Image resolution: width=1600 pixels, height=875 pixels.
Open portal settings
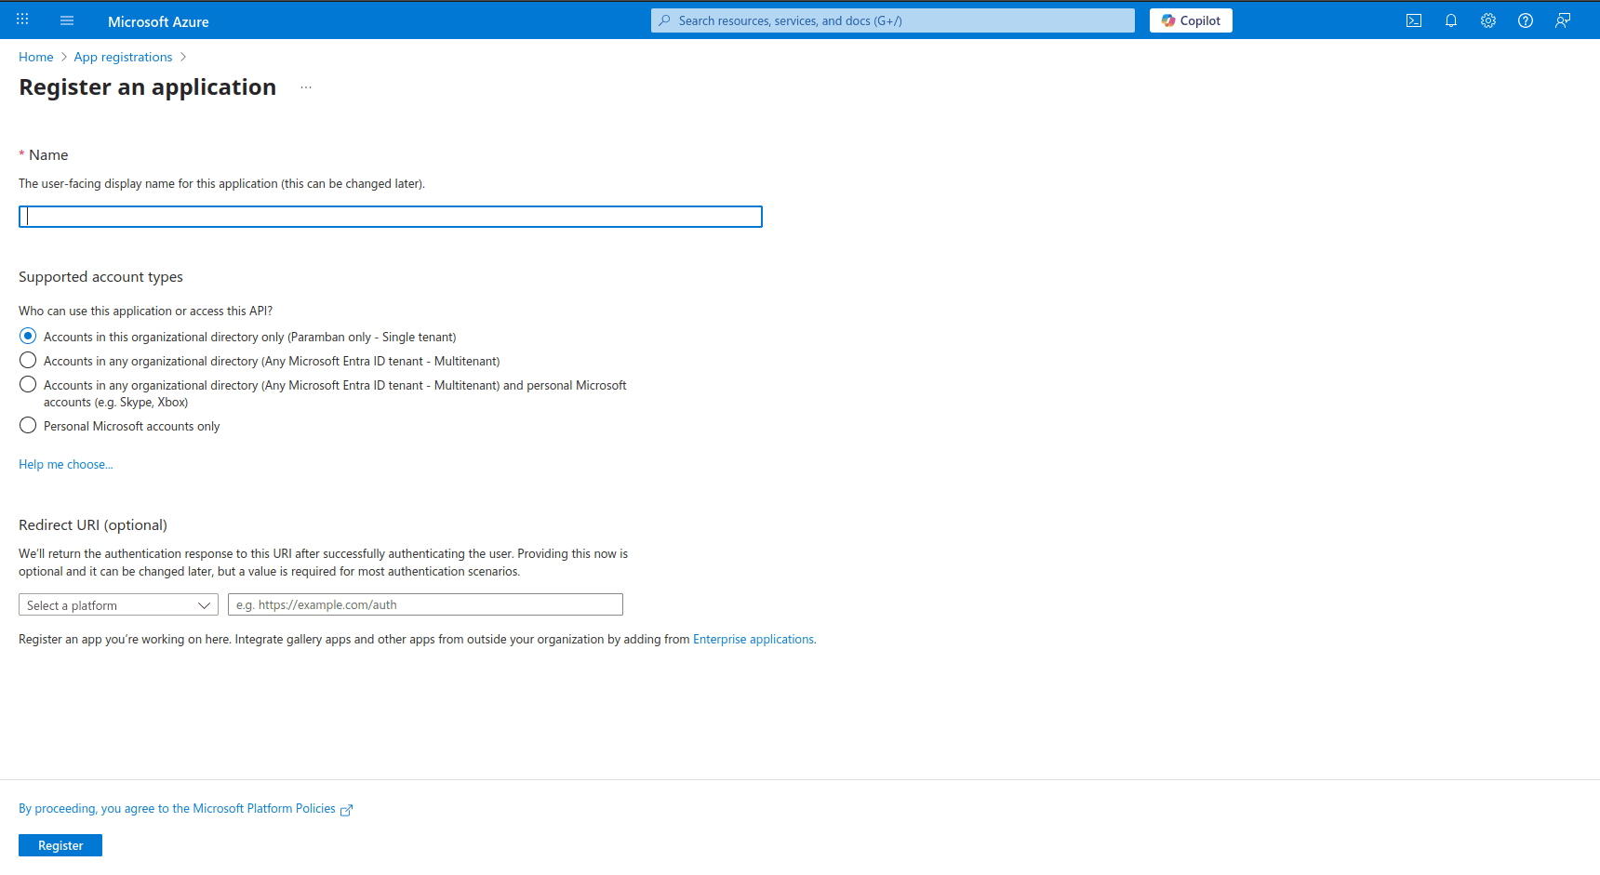[x=1487, y=20]
